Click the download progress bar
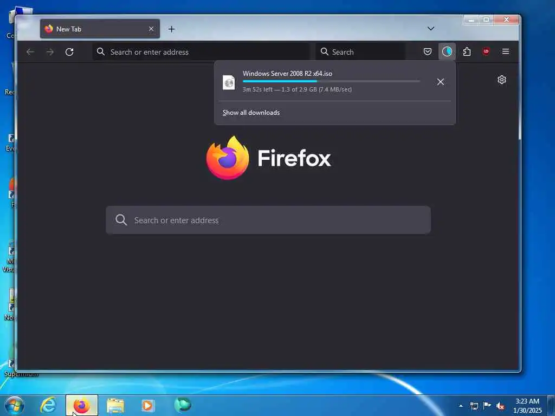 click(331, 81)
